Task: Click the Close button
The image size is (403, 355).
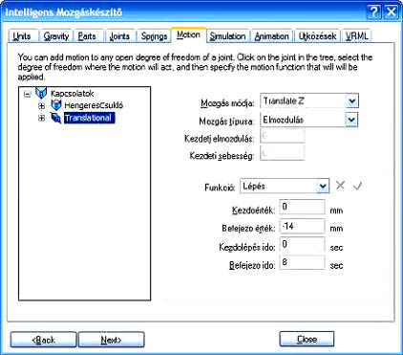Action: click(x=307, y=339)
